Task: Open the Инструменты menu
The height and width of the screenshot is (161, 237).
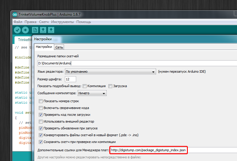Action: [x=63, y=22]
